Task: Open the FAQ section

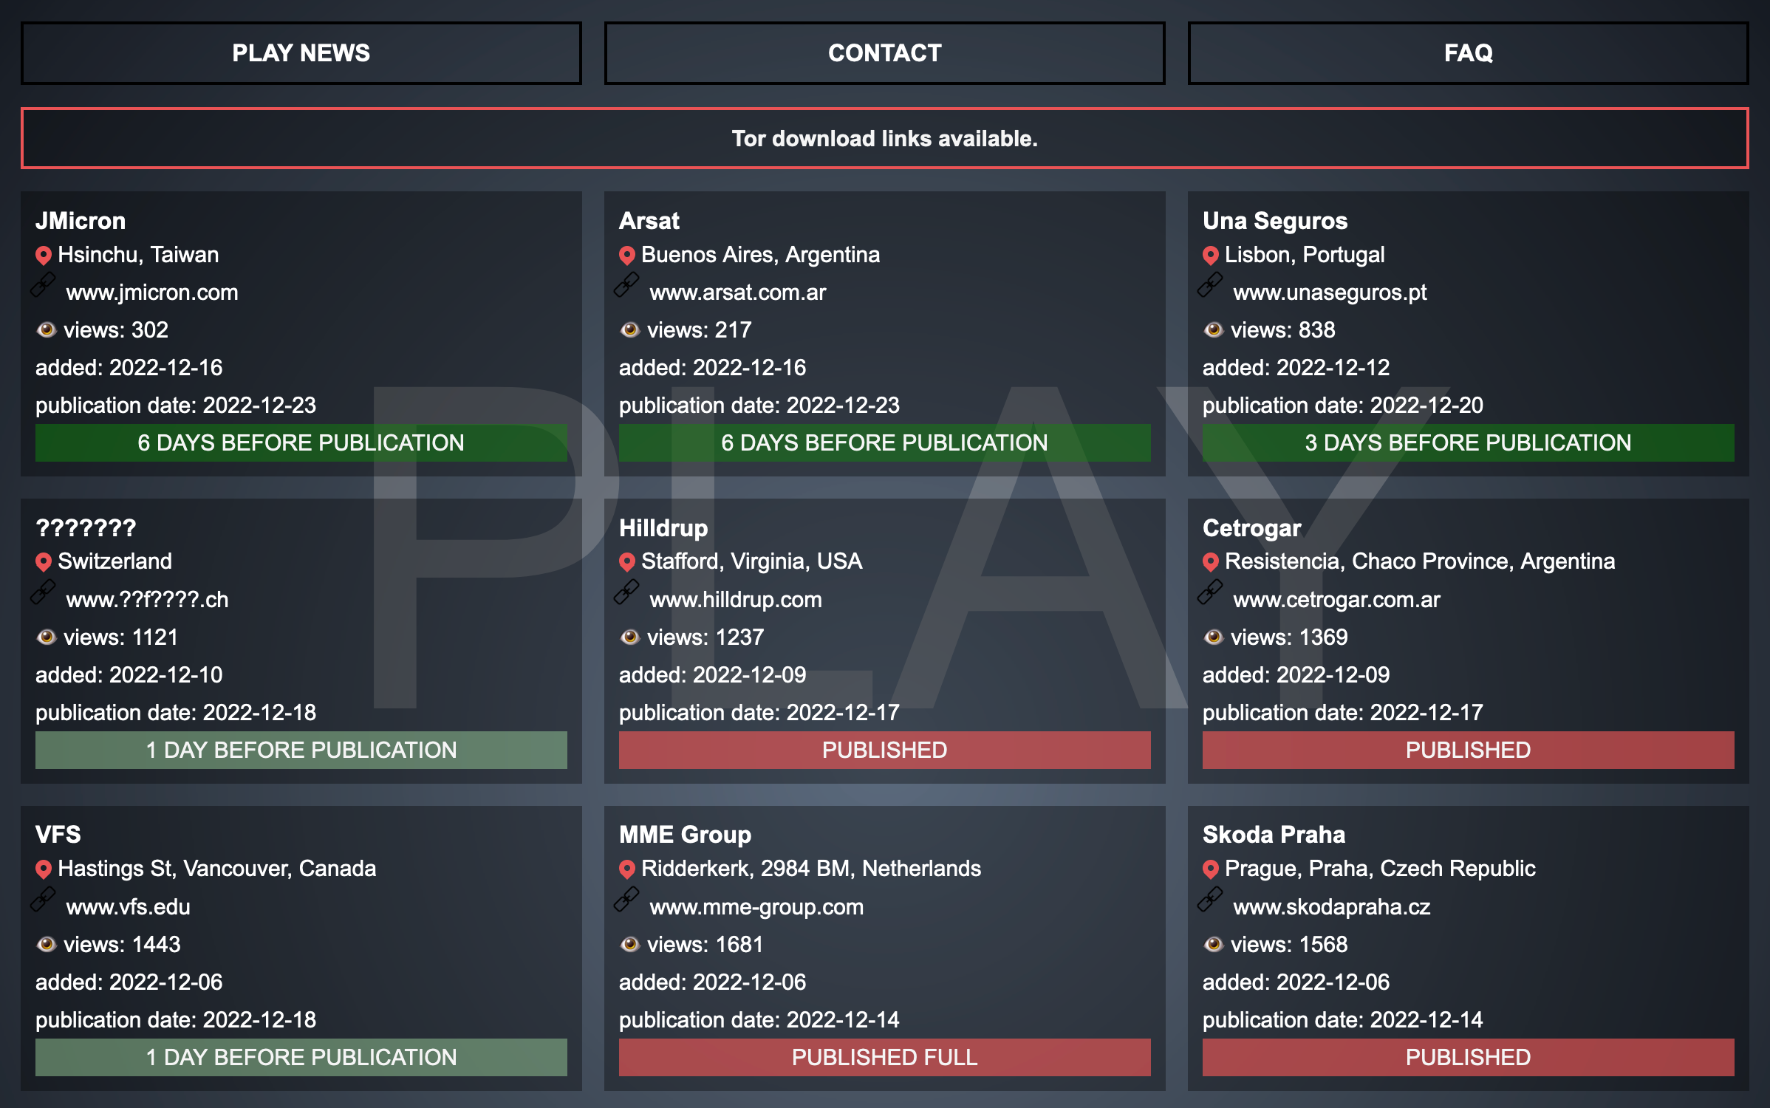Action: (1468, 53)
